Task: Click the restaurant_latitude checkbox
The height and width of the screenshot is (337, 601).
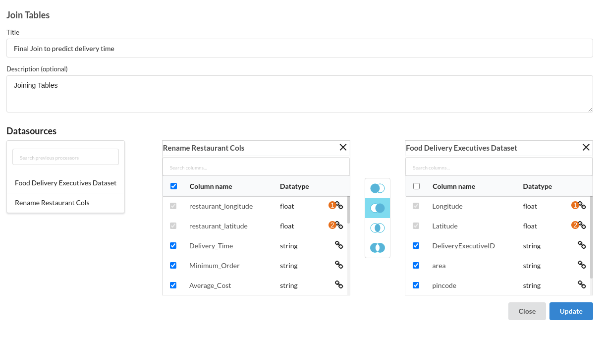Action: click(173, 225)
